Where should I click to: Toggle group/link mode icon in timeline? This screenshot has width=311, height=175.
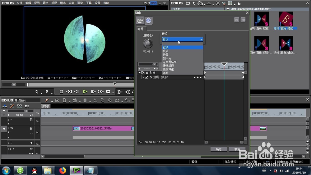pos(19,106)
